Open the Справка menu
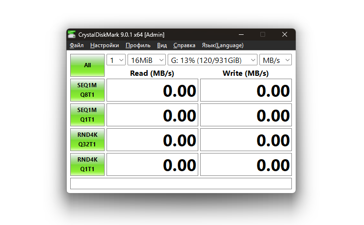The height and width of the screenshot is (225, 364). tap(184, 45)
